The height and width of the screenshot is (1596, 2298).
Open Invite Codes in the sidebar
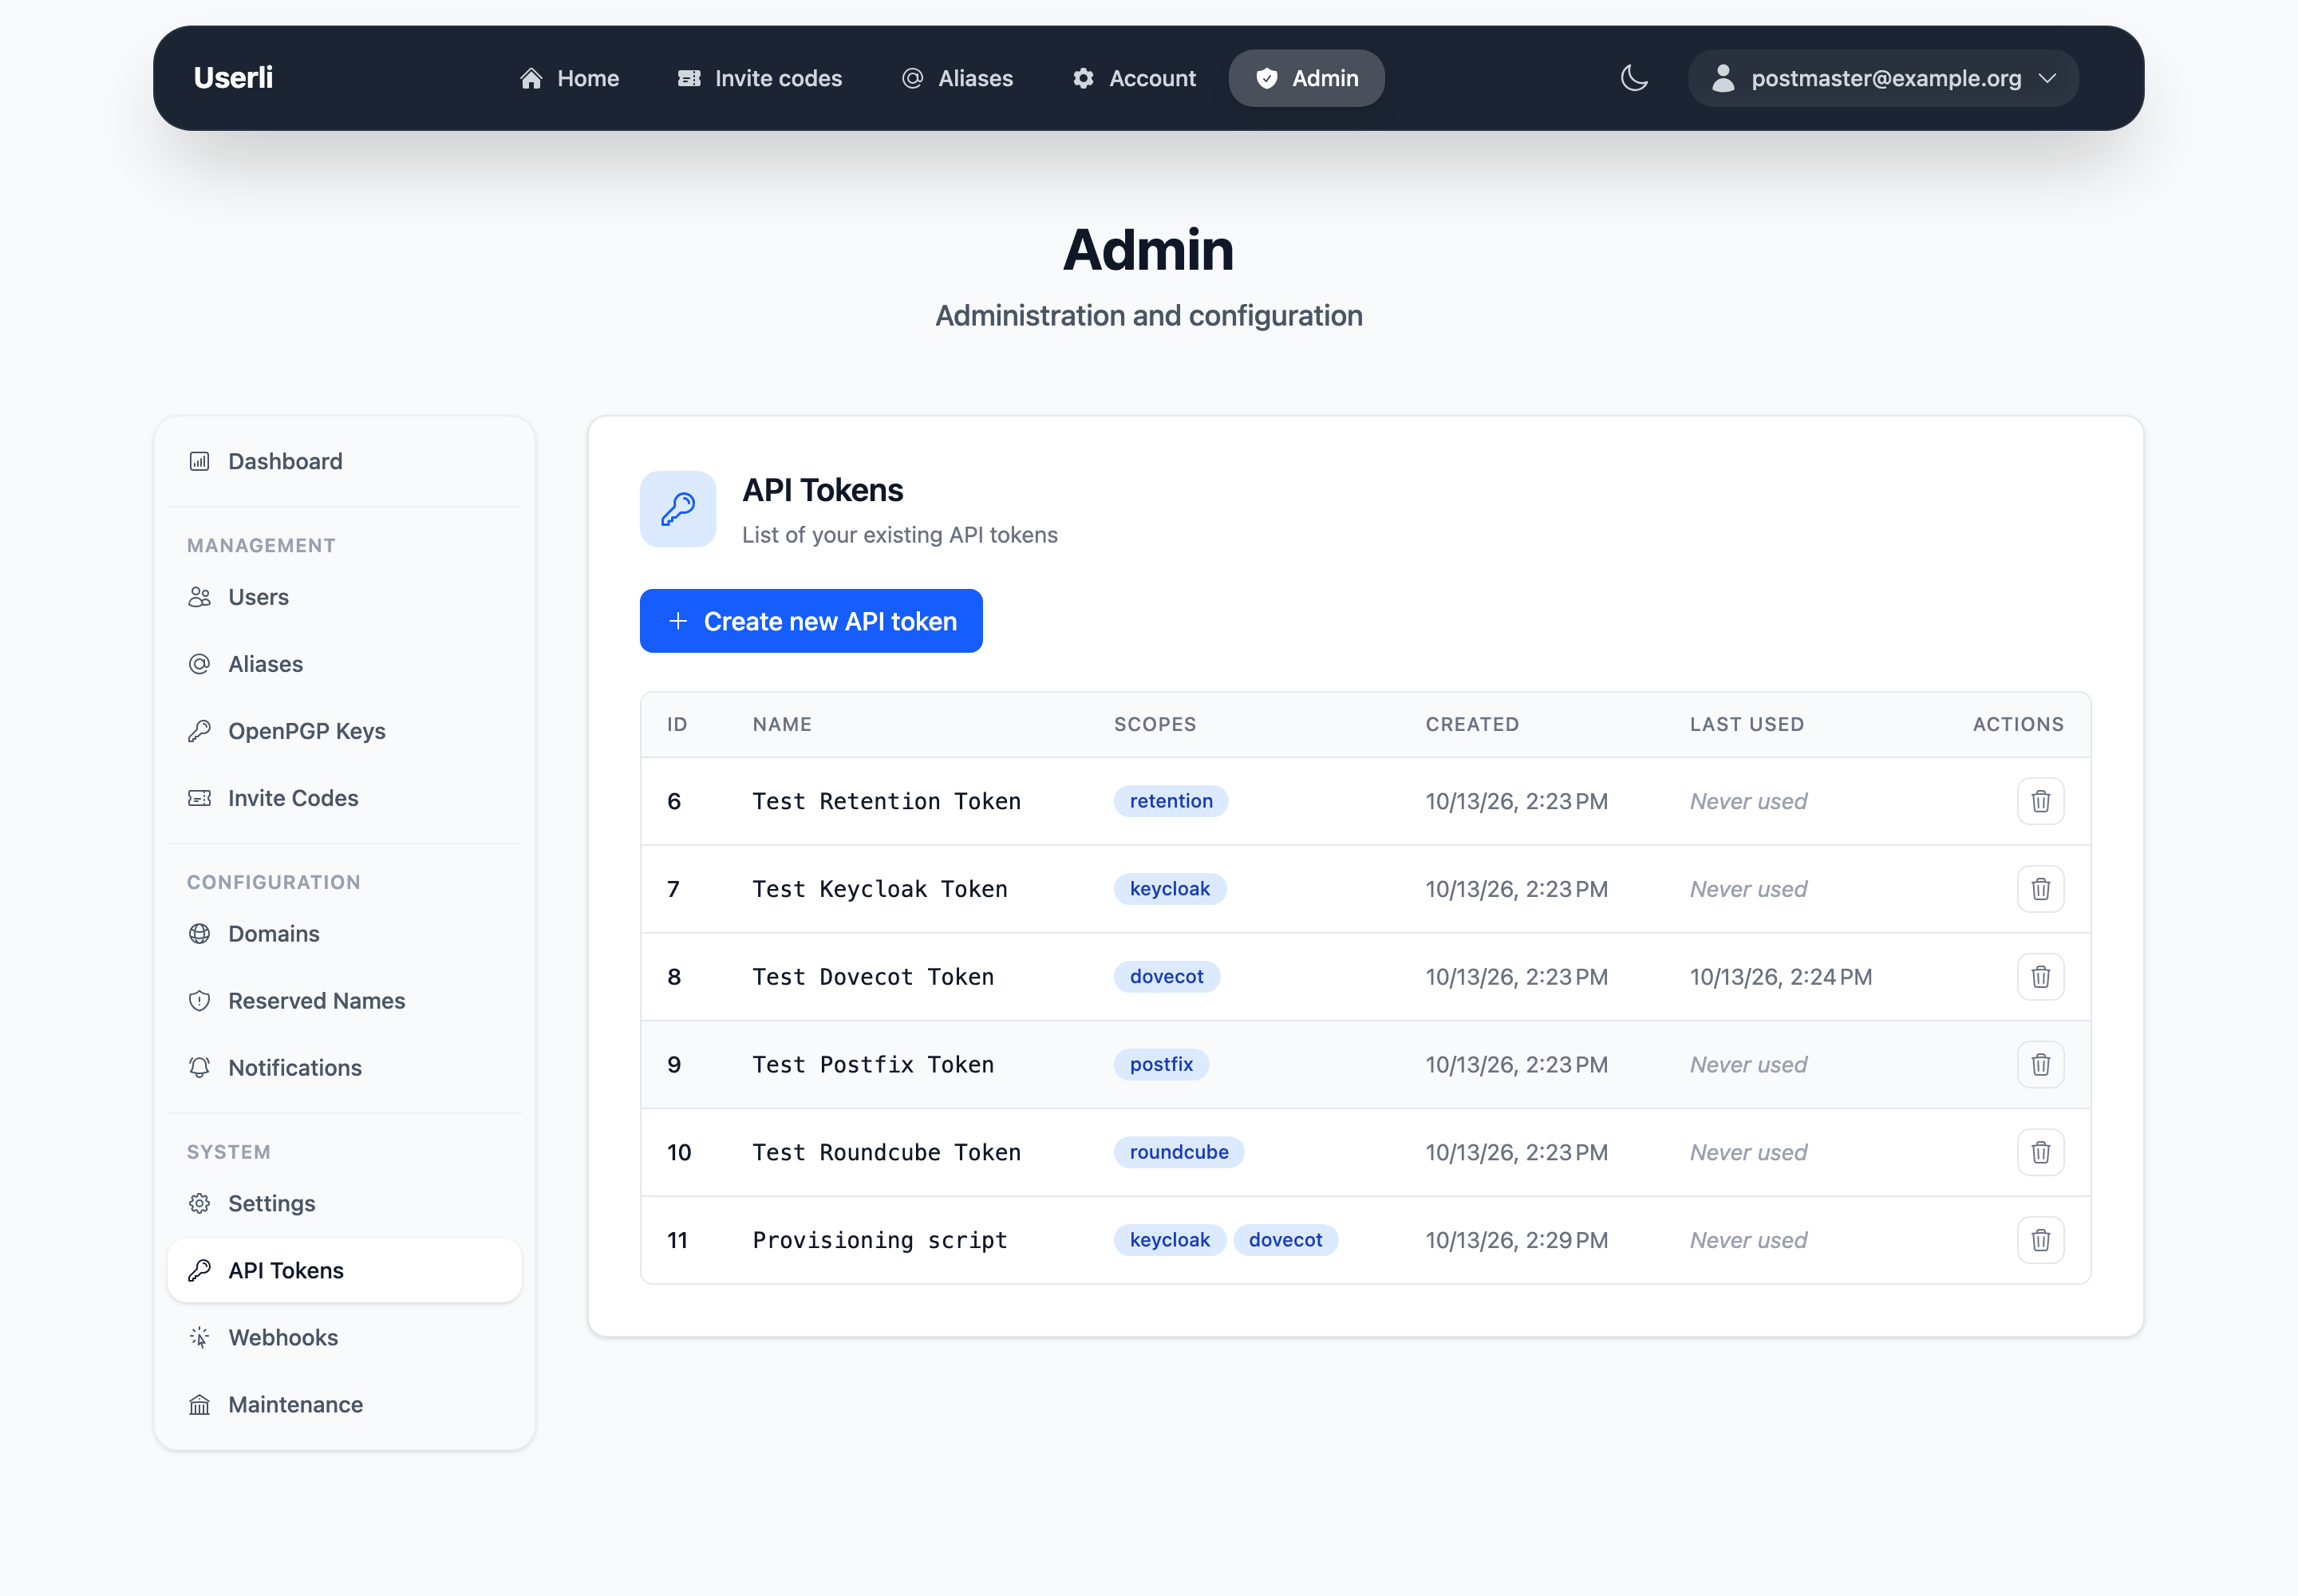coord(345,798)
